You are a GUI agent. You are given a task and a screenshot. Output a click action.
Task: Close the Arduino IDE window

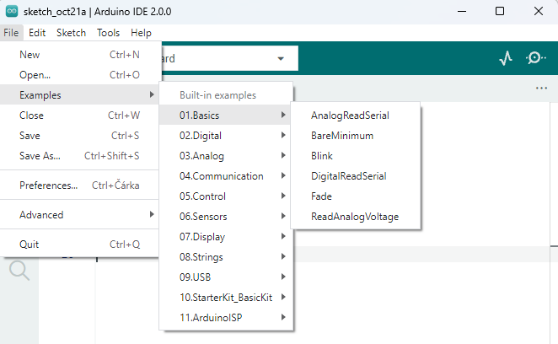click(x=539, y=12)
